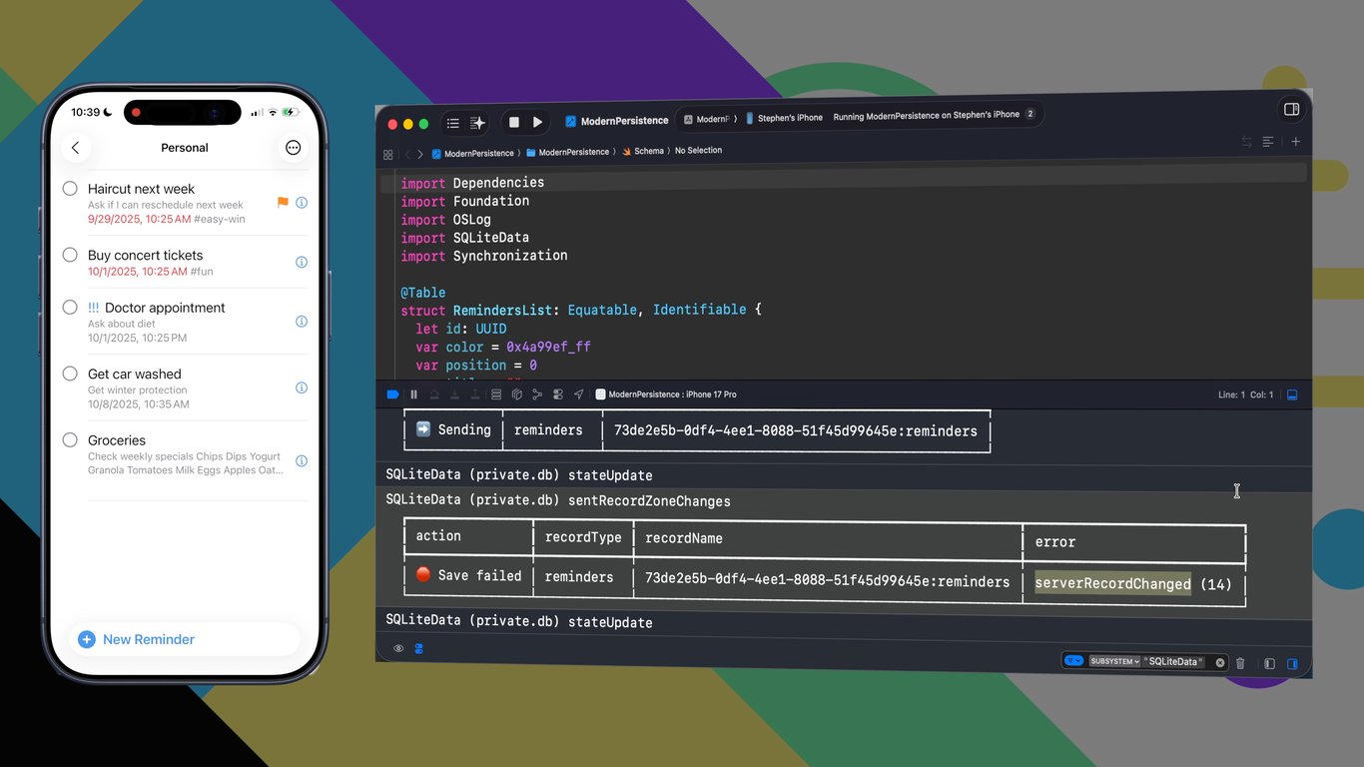Open the debug view hierarchy icon
Viewport: 1364px width, 767px height.
496,394
